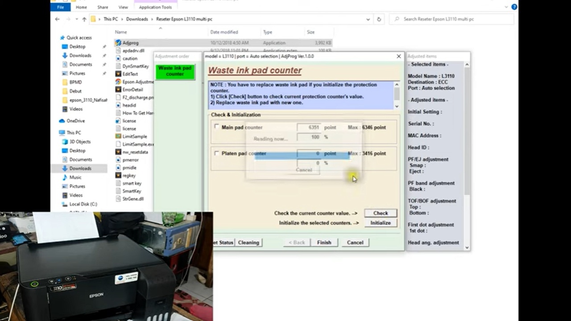Select the StrGene.dll file
Image resolution: width=571 pixels, height=321 pixels.
point(133,199)
